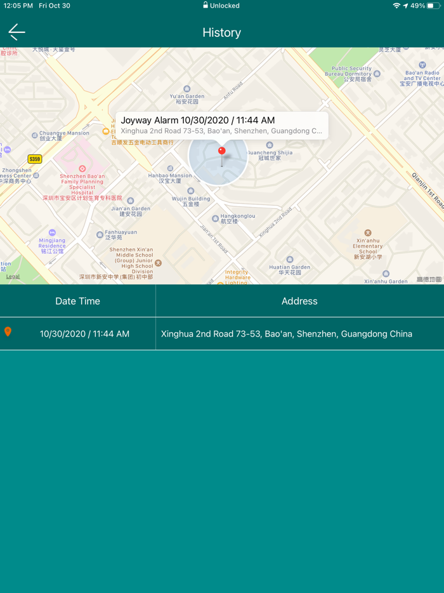
Task: Tap Shenzhen Xin'an Middle School icon
Action: click(159, 263)
